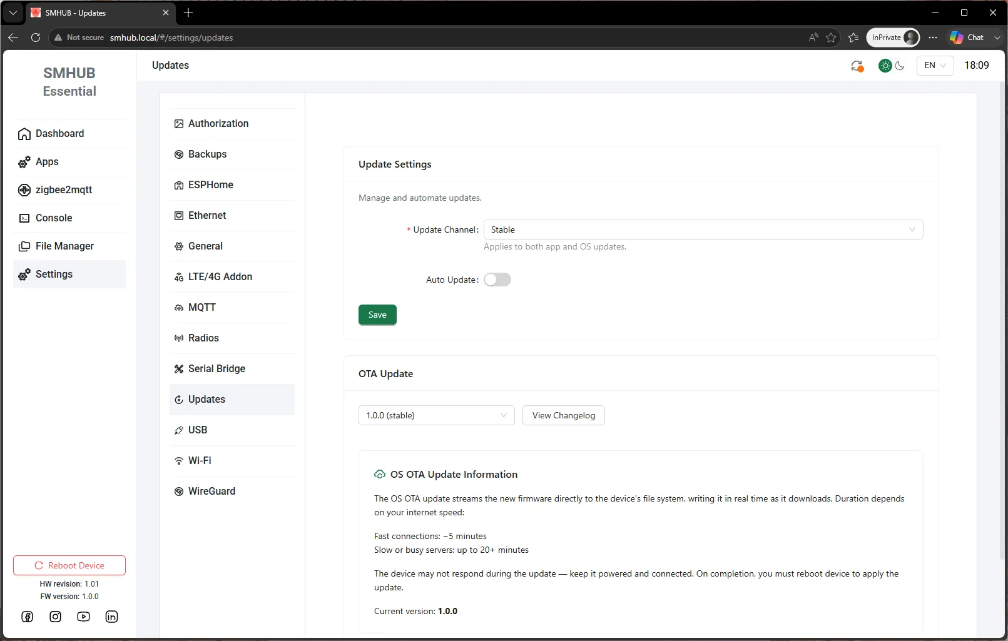Expand the Copilot Chat dropdown arrow
The image size is (1008, 641).
(997, 38)
